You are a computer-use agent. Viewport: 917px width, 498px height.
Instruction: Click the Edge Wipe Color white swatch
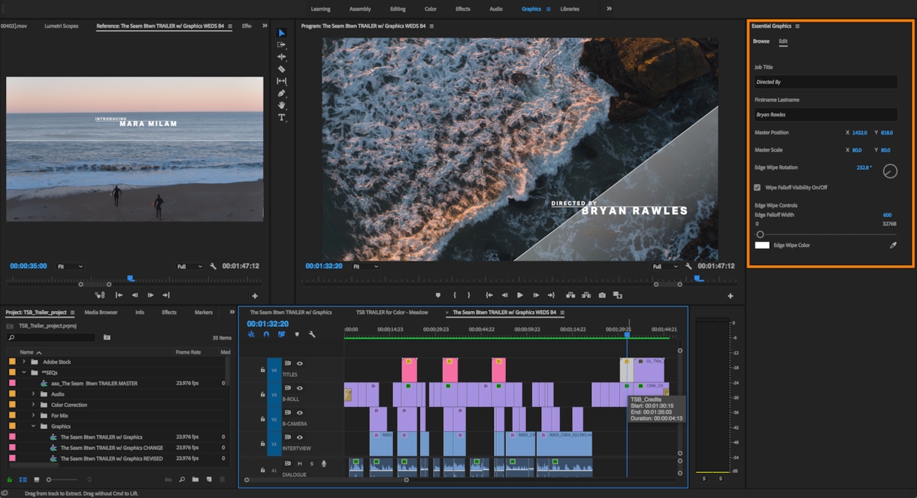(x=762, y=245)
